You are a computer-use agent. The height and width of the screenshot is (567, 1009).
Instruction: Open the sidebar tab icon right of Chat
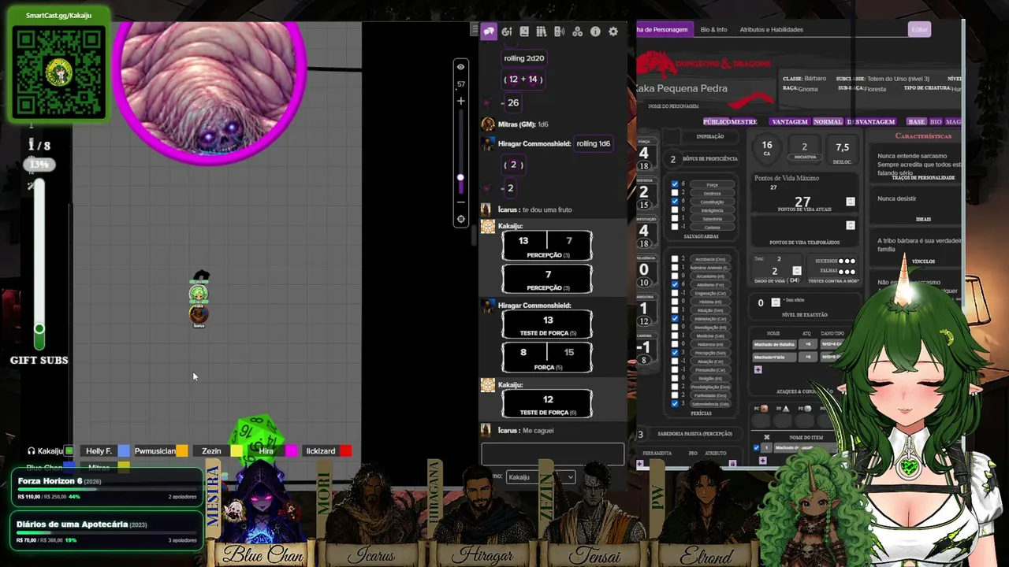pyautogui.click(x=507, y=31)
